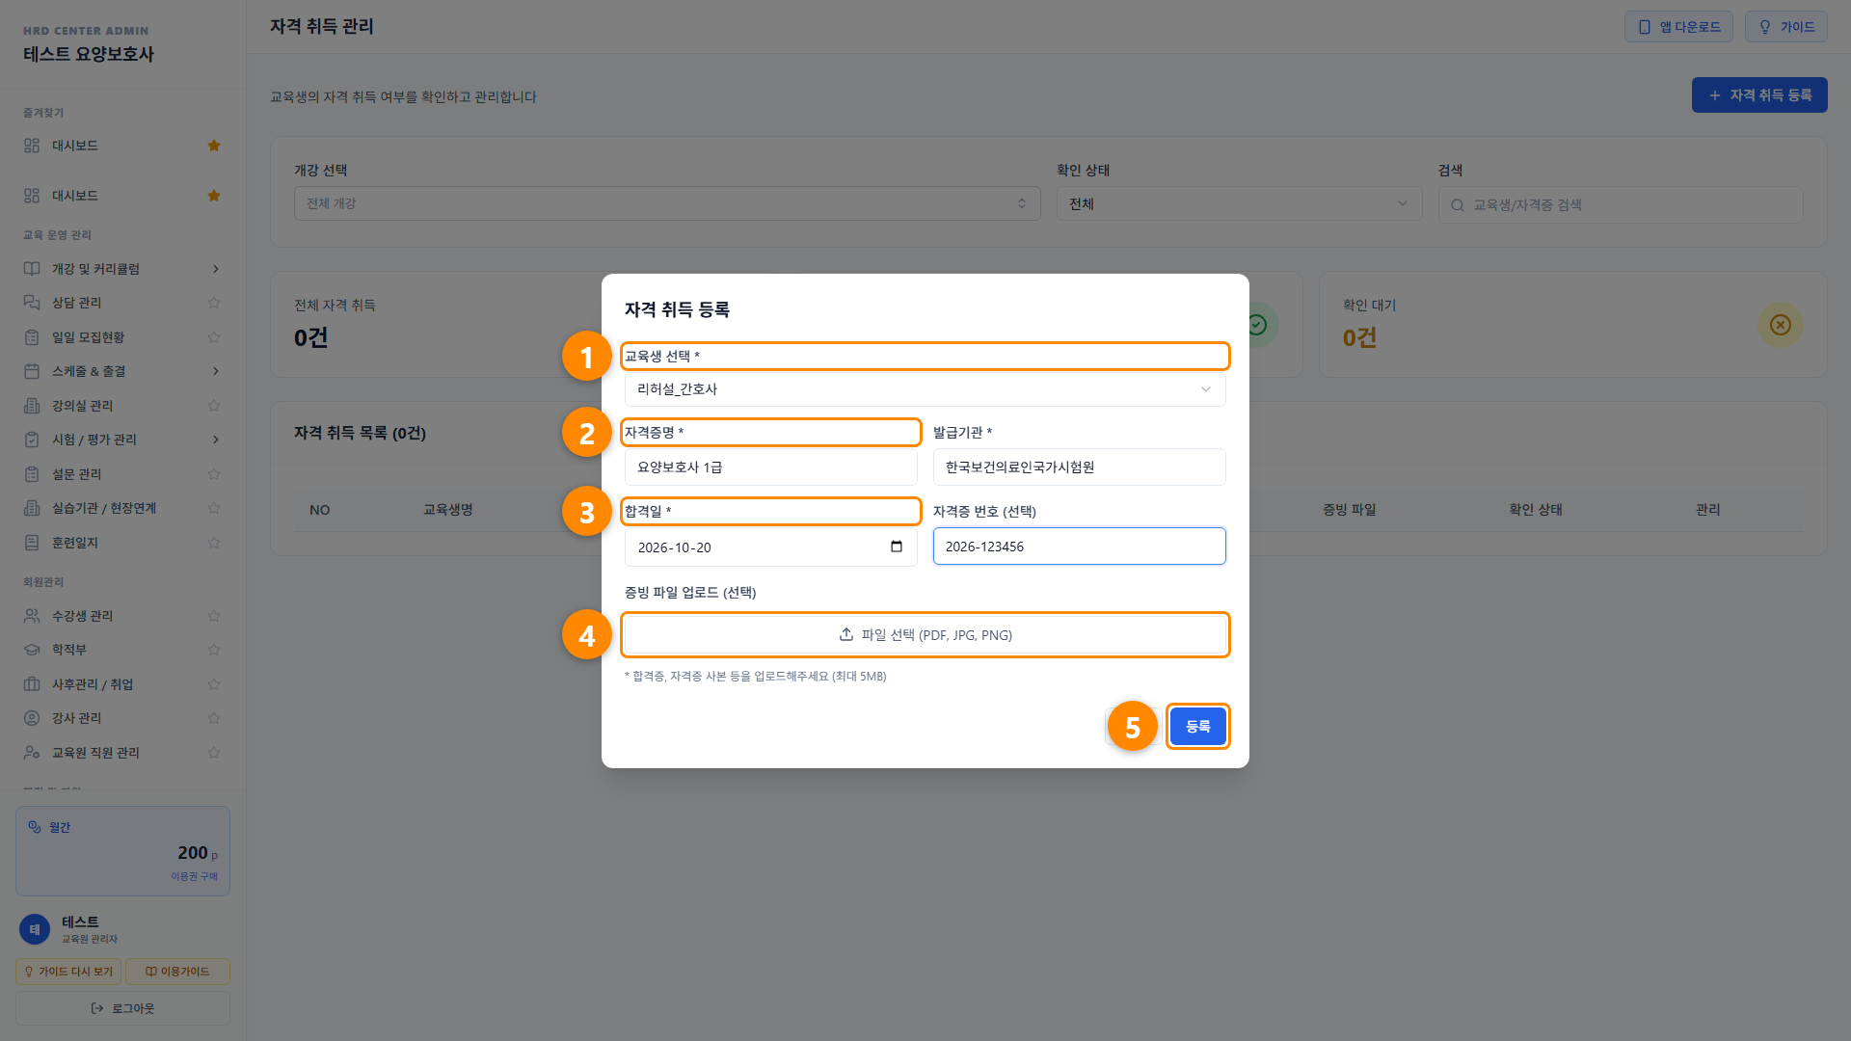Open the 교육생 선택 dropdown showing 리허설_간호사
The image size is (1851, 1041).
coord(925,389)
